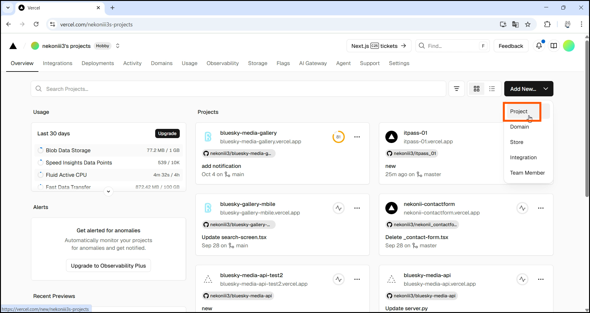The height and width of the screenshot is (313, 590).
Task: Open the Observability tab
Action: click(x=223, y=63)
